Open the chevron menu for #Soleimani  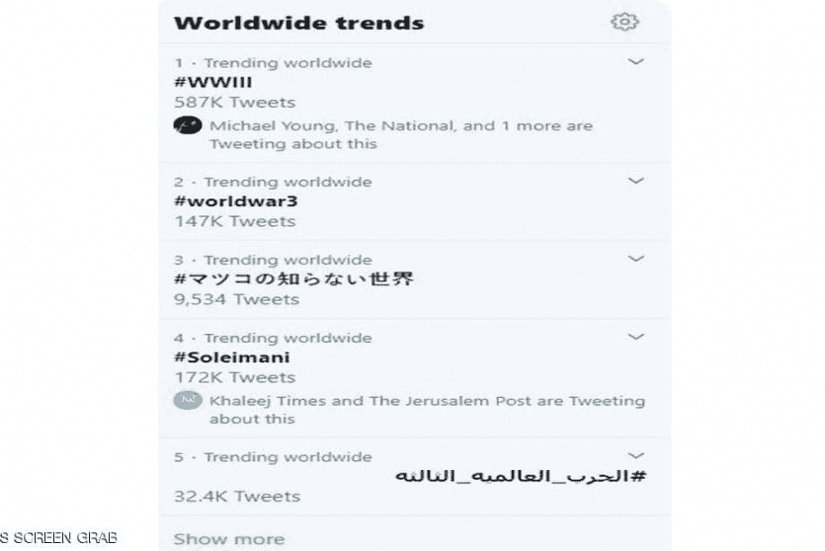(636, 337)
